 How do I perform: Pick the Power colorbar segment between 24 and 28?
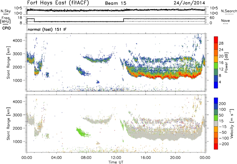216,46
